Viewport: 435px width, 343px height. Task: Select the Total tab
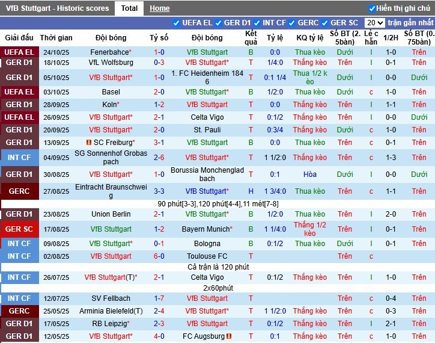point(129,8)
